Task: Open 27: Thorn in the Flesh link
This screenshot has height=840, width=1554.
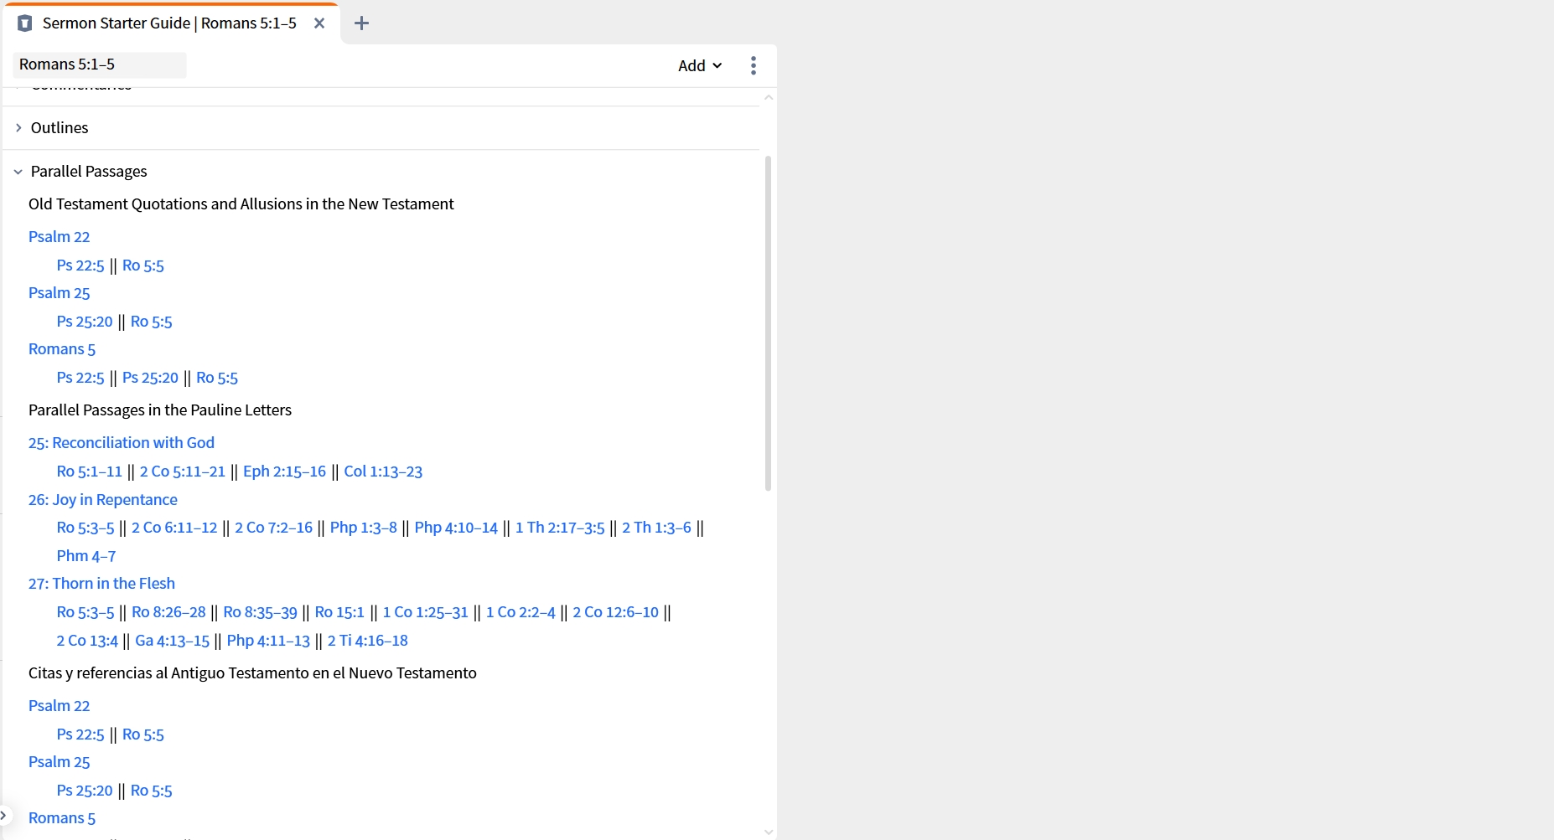Action: point(101,584)
